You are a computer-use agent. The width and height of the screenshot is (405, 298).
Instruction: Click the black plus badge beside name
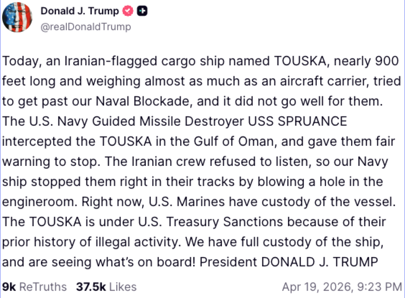(142, 11)
